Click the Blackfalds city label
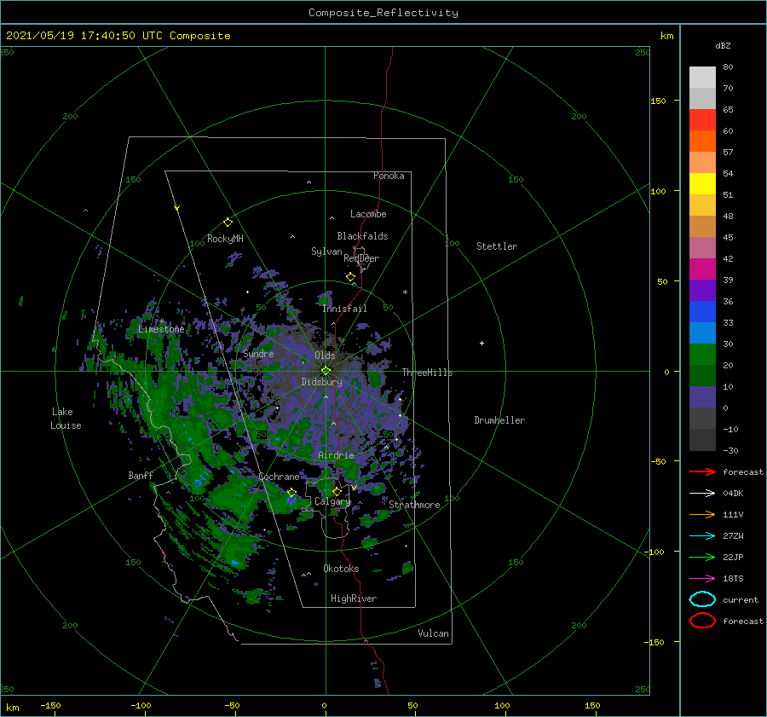Screen dimensions: 767x717 click(x=362, y=236)
